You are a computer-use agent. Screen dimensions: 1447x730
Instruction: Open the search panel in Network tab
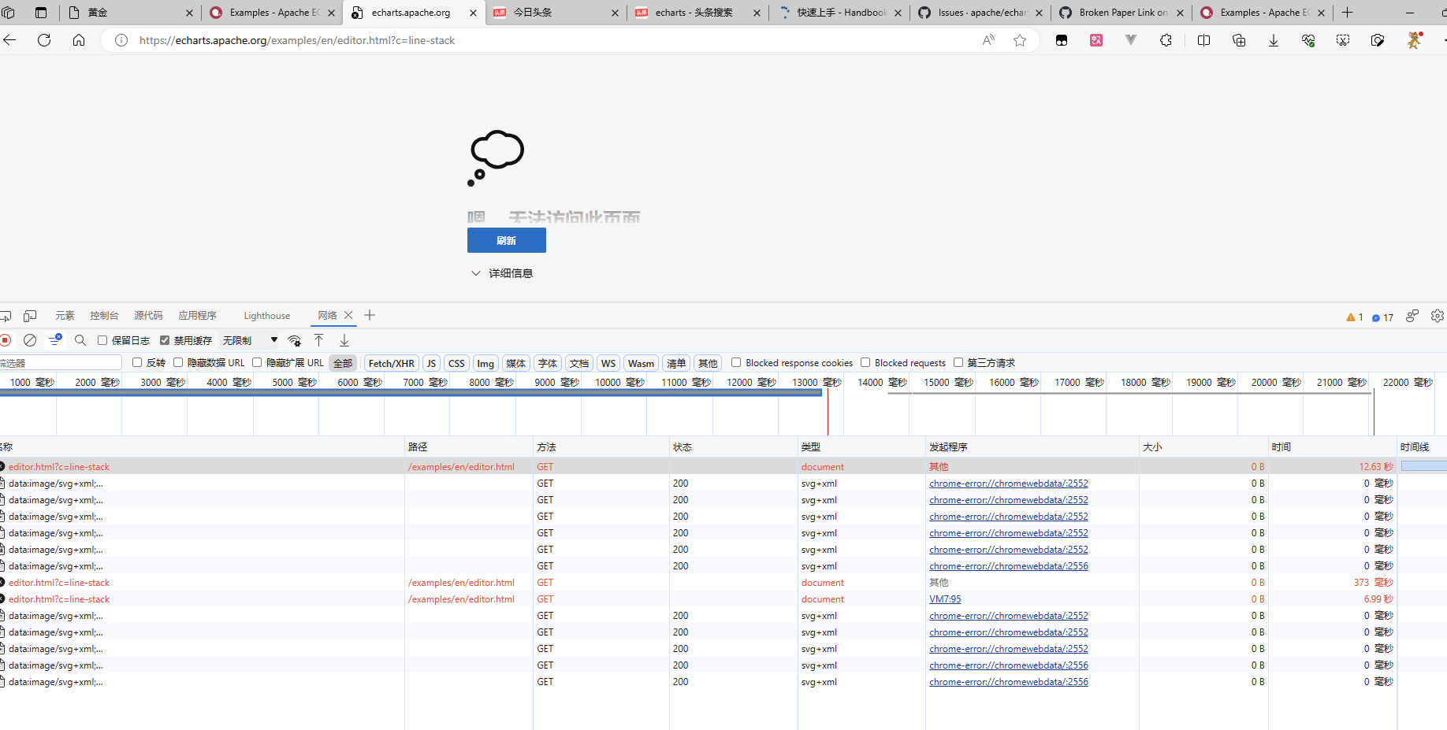point(80,339)
